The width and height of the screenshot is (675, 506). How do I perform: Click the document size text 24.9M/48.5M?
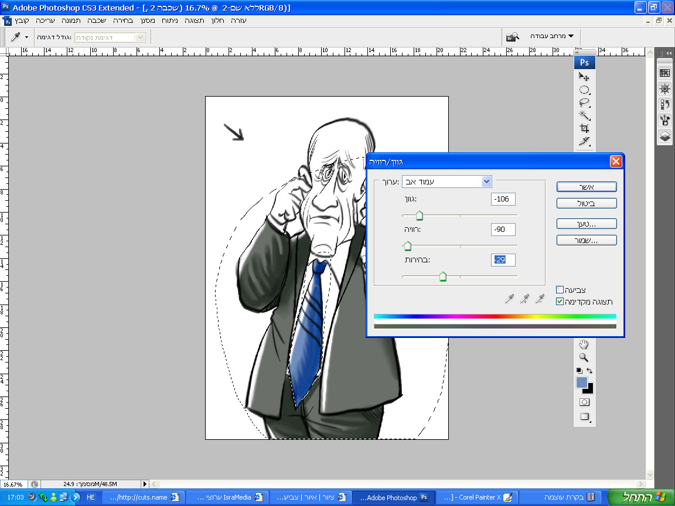pos(90,484)
